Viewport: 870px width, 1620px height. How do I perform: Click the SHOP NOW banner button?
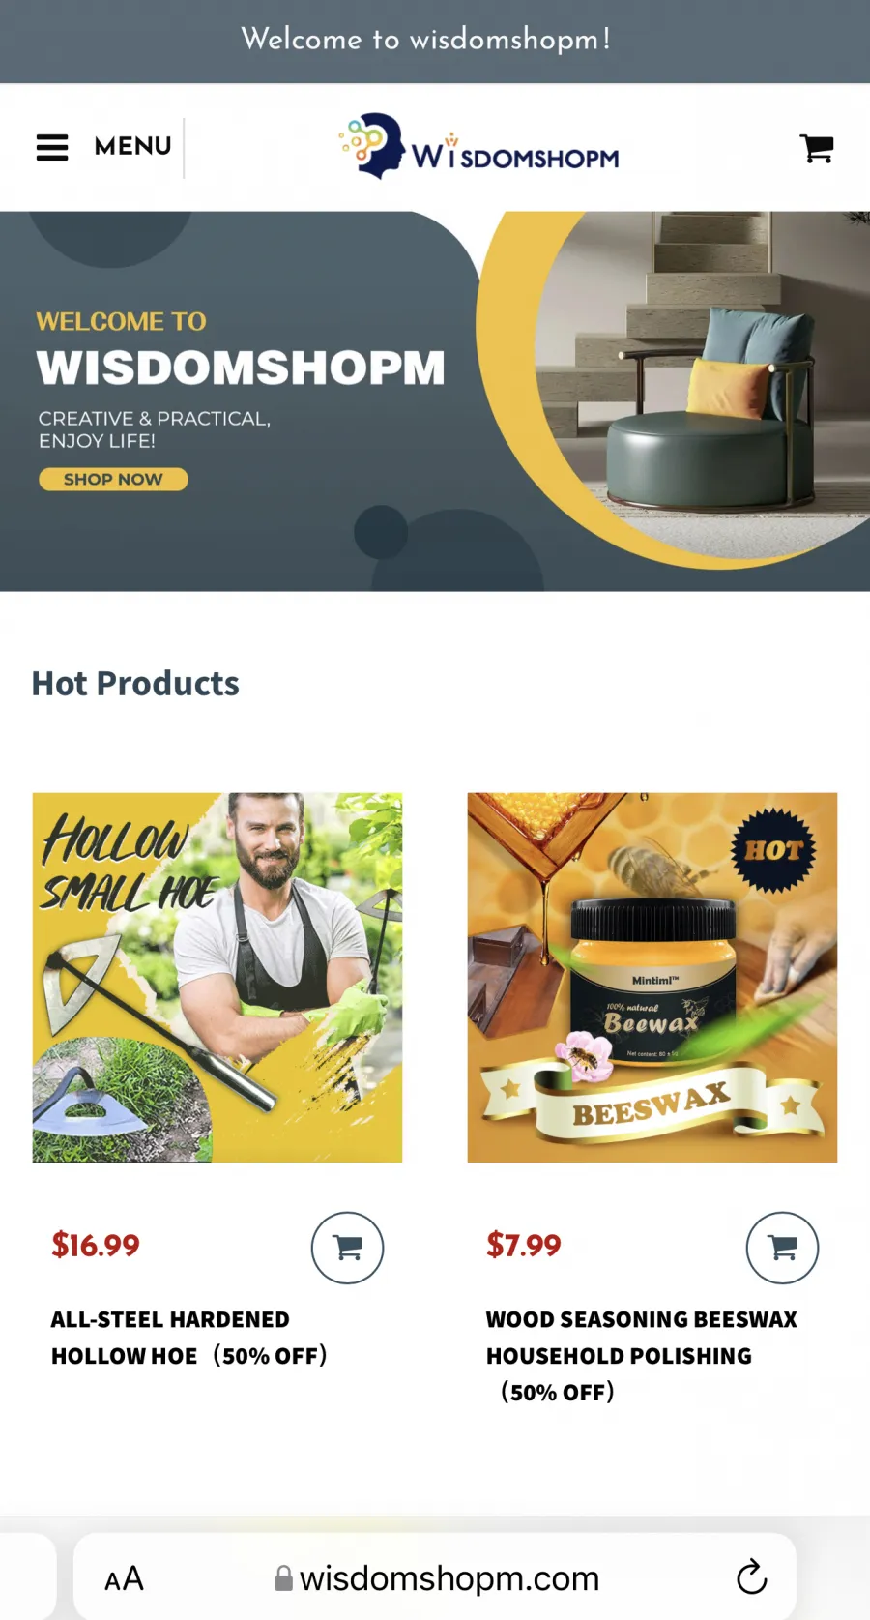[x=113, y=480]
